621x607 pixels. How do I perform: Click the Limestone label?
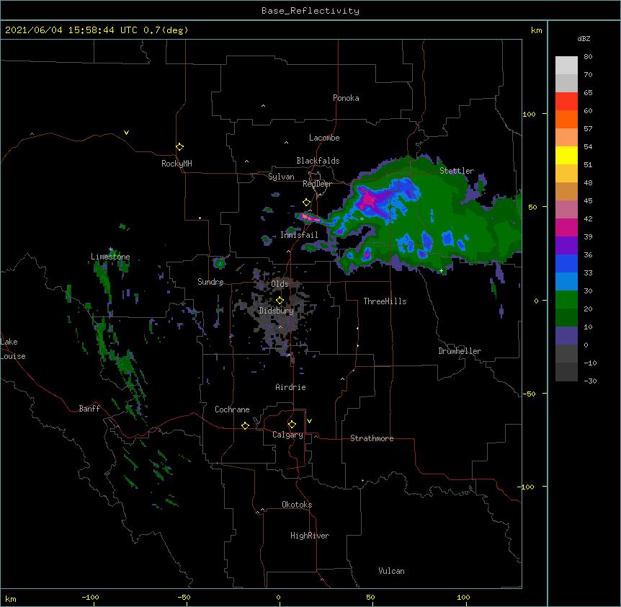click(110, 257)
